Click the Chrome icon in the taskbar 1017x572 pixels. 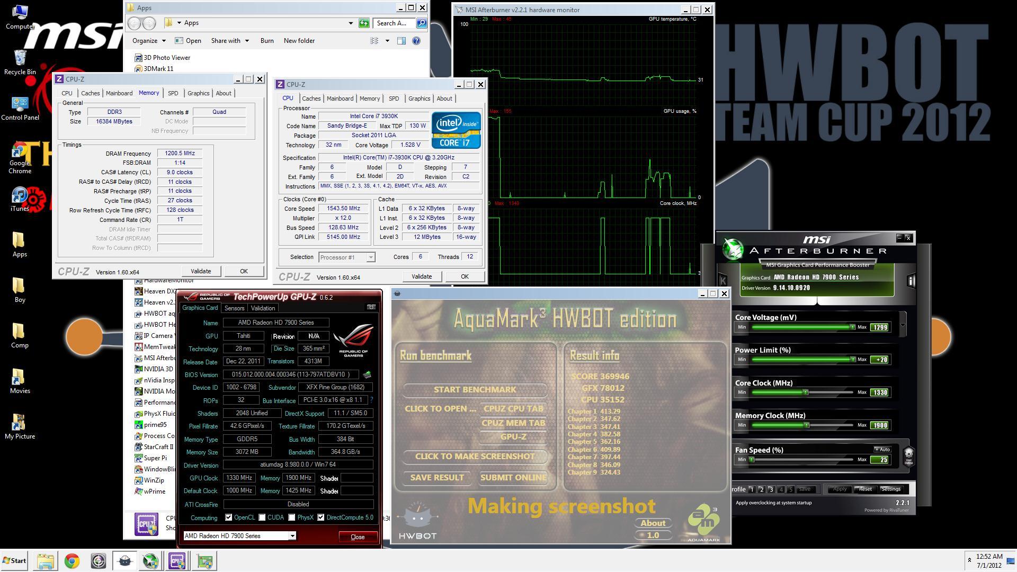(72, 561)
